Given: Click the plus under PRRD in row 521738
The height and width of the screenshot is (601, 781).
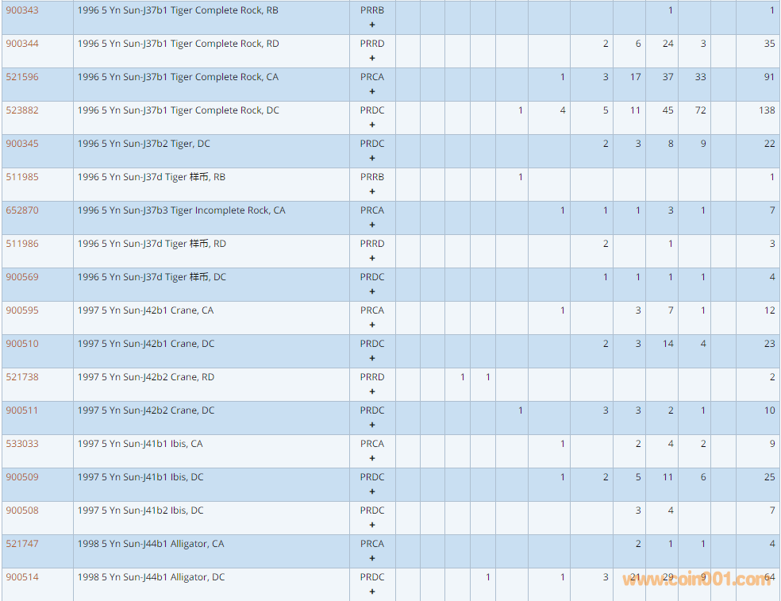Looking at the screenshot, I should pos(372,391).
